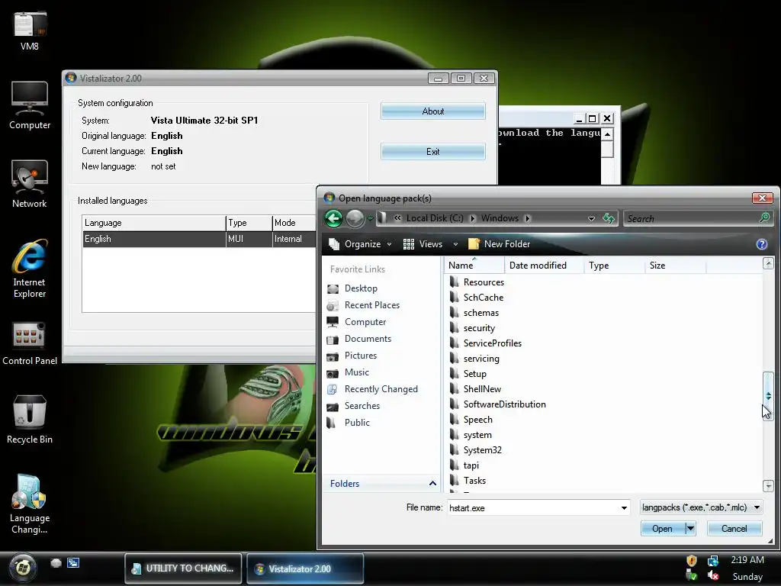Click the Windows Start orb
Image resolution: width=781 pixels, height=586 pixels.
[22, 568]
